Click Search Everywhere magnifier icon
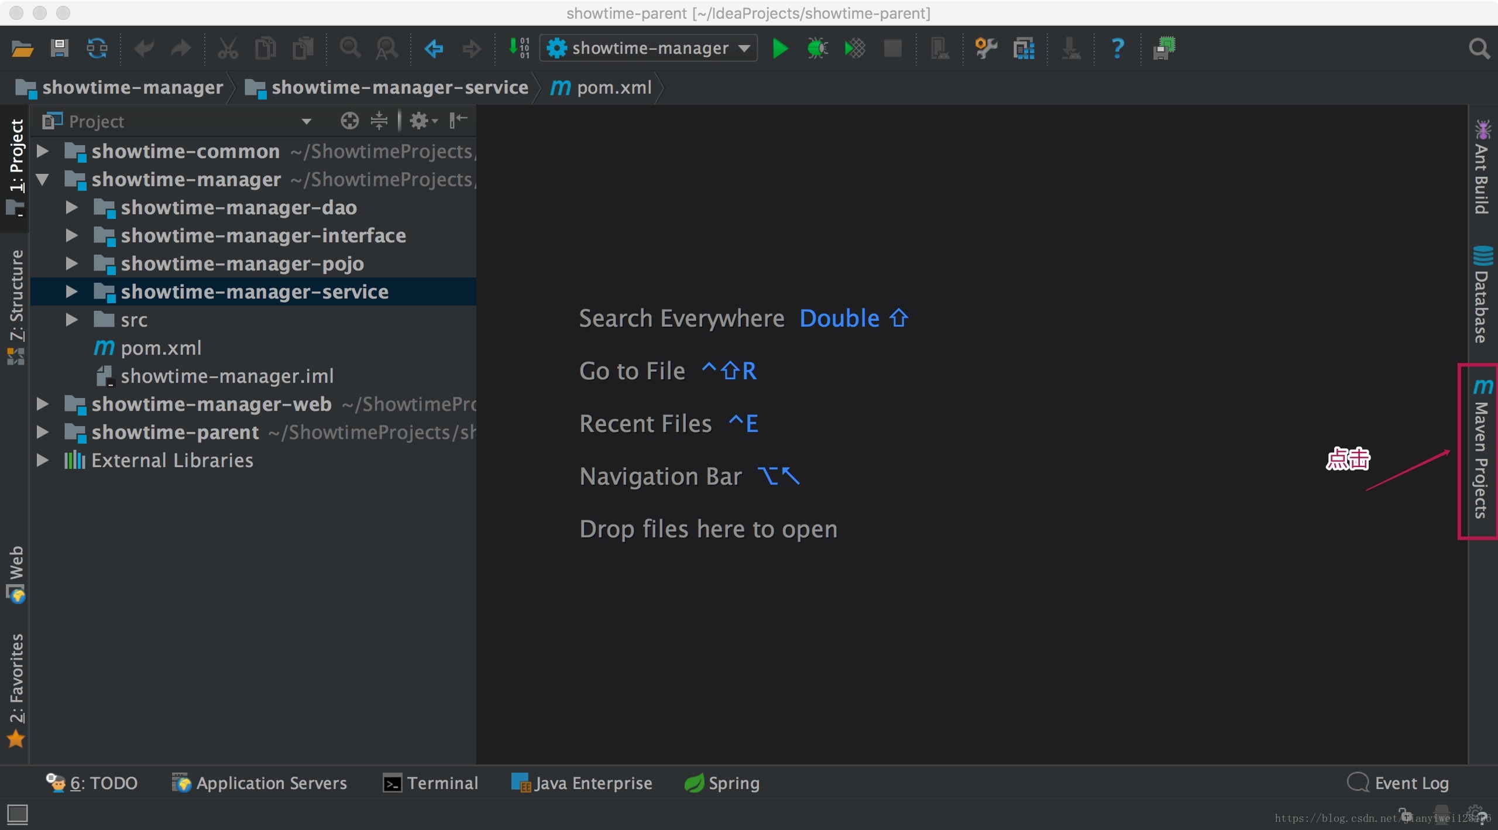 click(x=1479, y=48)
